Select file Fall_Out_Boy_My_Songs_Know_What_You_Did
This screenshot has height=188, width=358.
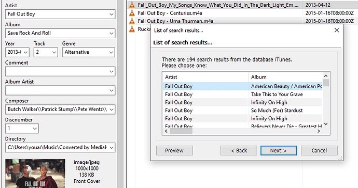click(218, 5)
